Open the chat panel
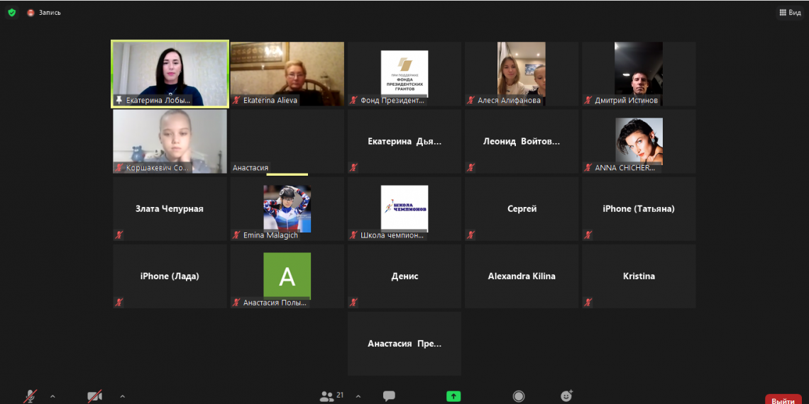The width and height of the screenshot is (809, 404). pos(389,396)
